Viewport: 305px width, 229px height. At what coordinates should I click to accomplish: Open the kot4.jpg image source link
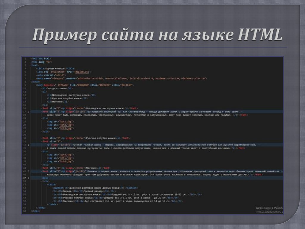[x=66, y=155]
